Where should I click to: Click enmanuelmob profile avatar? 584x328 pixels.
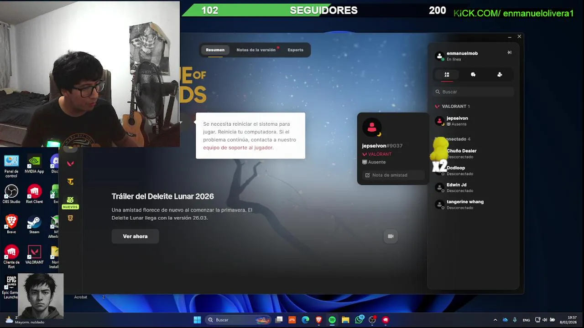click(x=439, y=56)
